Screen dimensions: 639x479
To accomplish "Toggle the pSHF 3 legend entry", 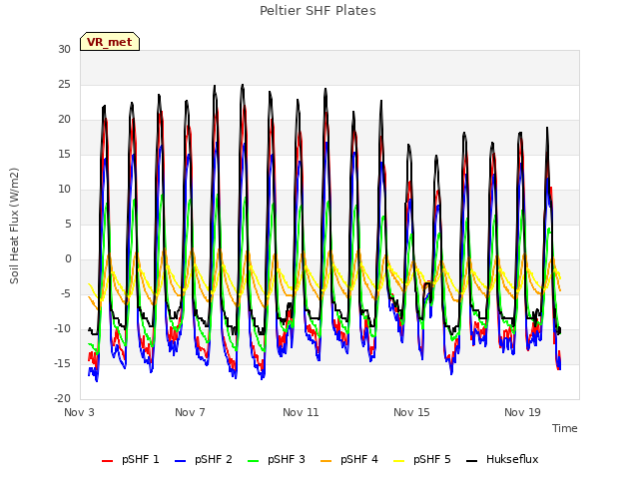I will coord(277,459).
